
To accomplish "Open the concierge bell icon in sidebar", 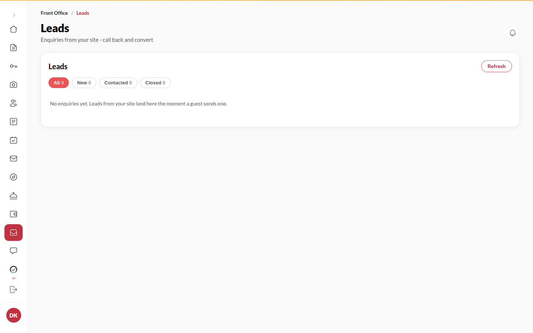I will (x=14, y=196).
